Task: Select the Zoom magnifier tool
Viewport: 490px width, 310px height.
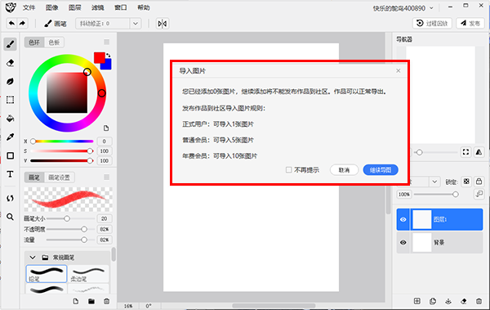Action: [10, 217]
